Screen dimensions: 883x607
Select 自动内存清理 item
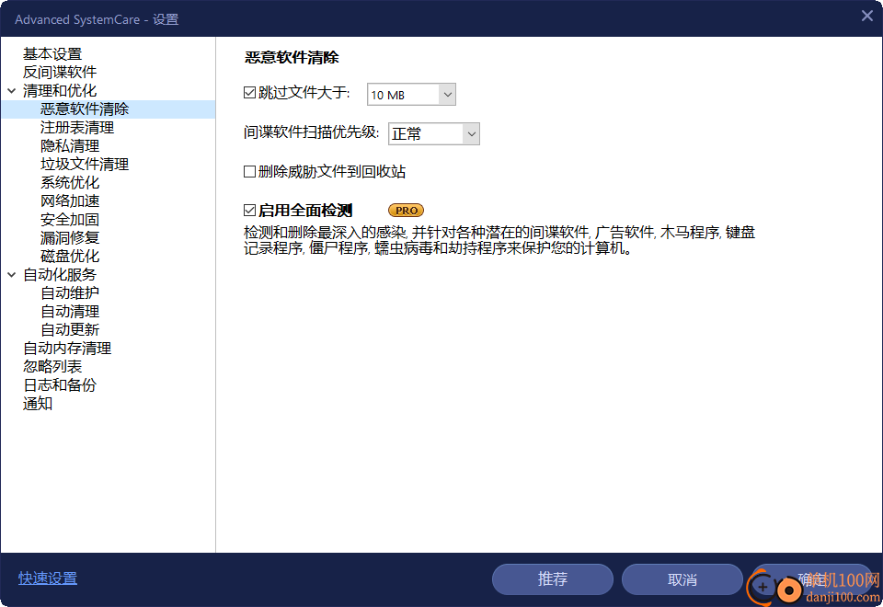click(67, 348)
